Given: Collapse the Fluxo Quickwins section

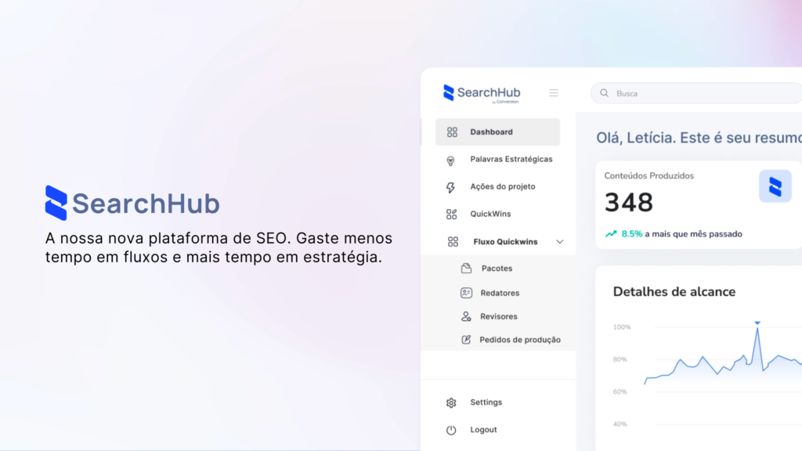Looking at the screenshot, I should tap(560, 241).
